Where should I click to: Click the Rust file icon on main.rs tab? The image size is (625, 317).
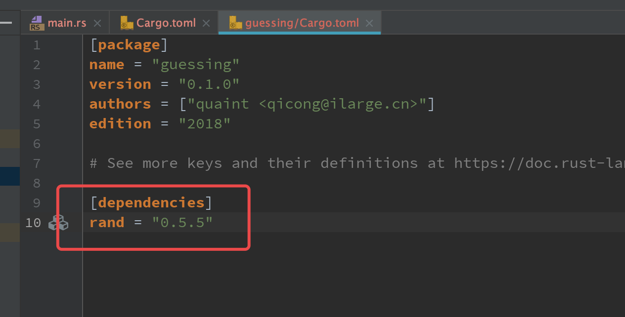pyautogui.click(x=37, y=23)
